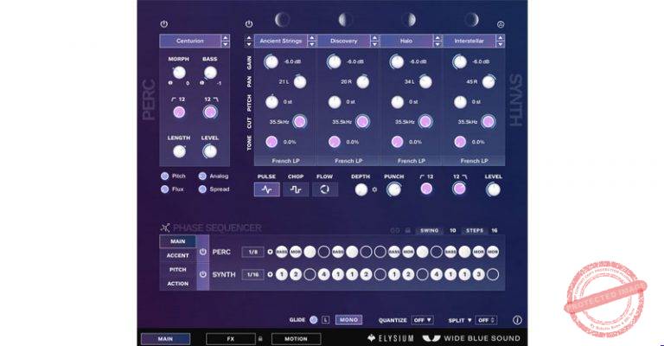664x346 pixels.
Task: Click the STEPS label button
Action: [x=475, y=231]
